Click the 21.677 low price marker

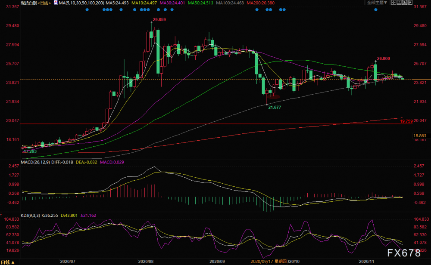(x=275, y=107)
